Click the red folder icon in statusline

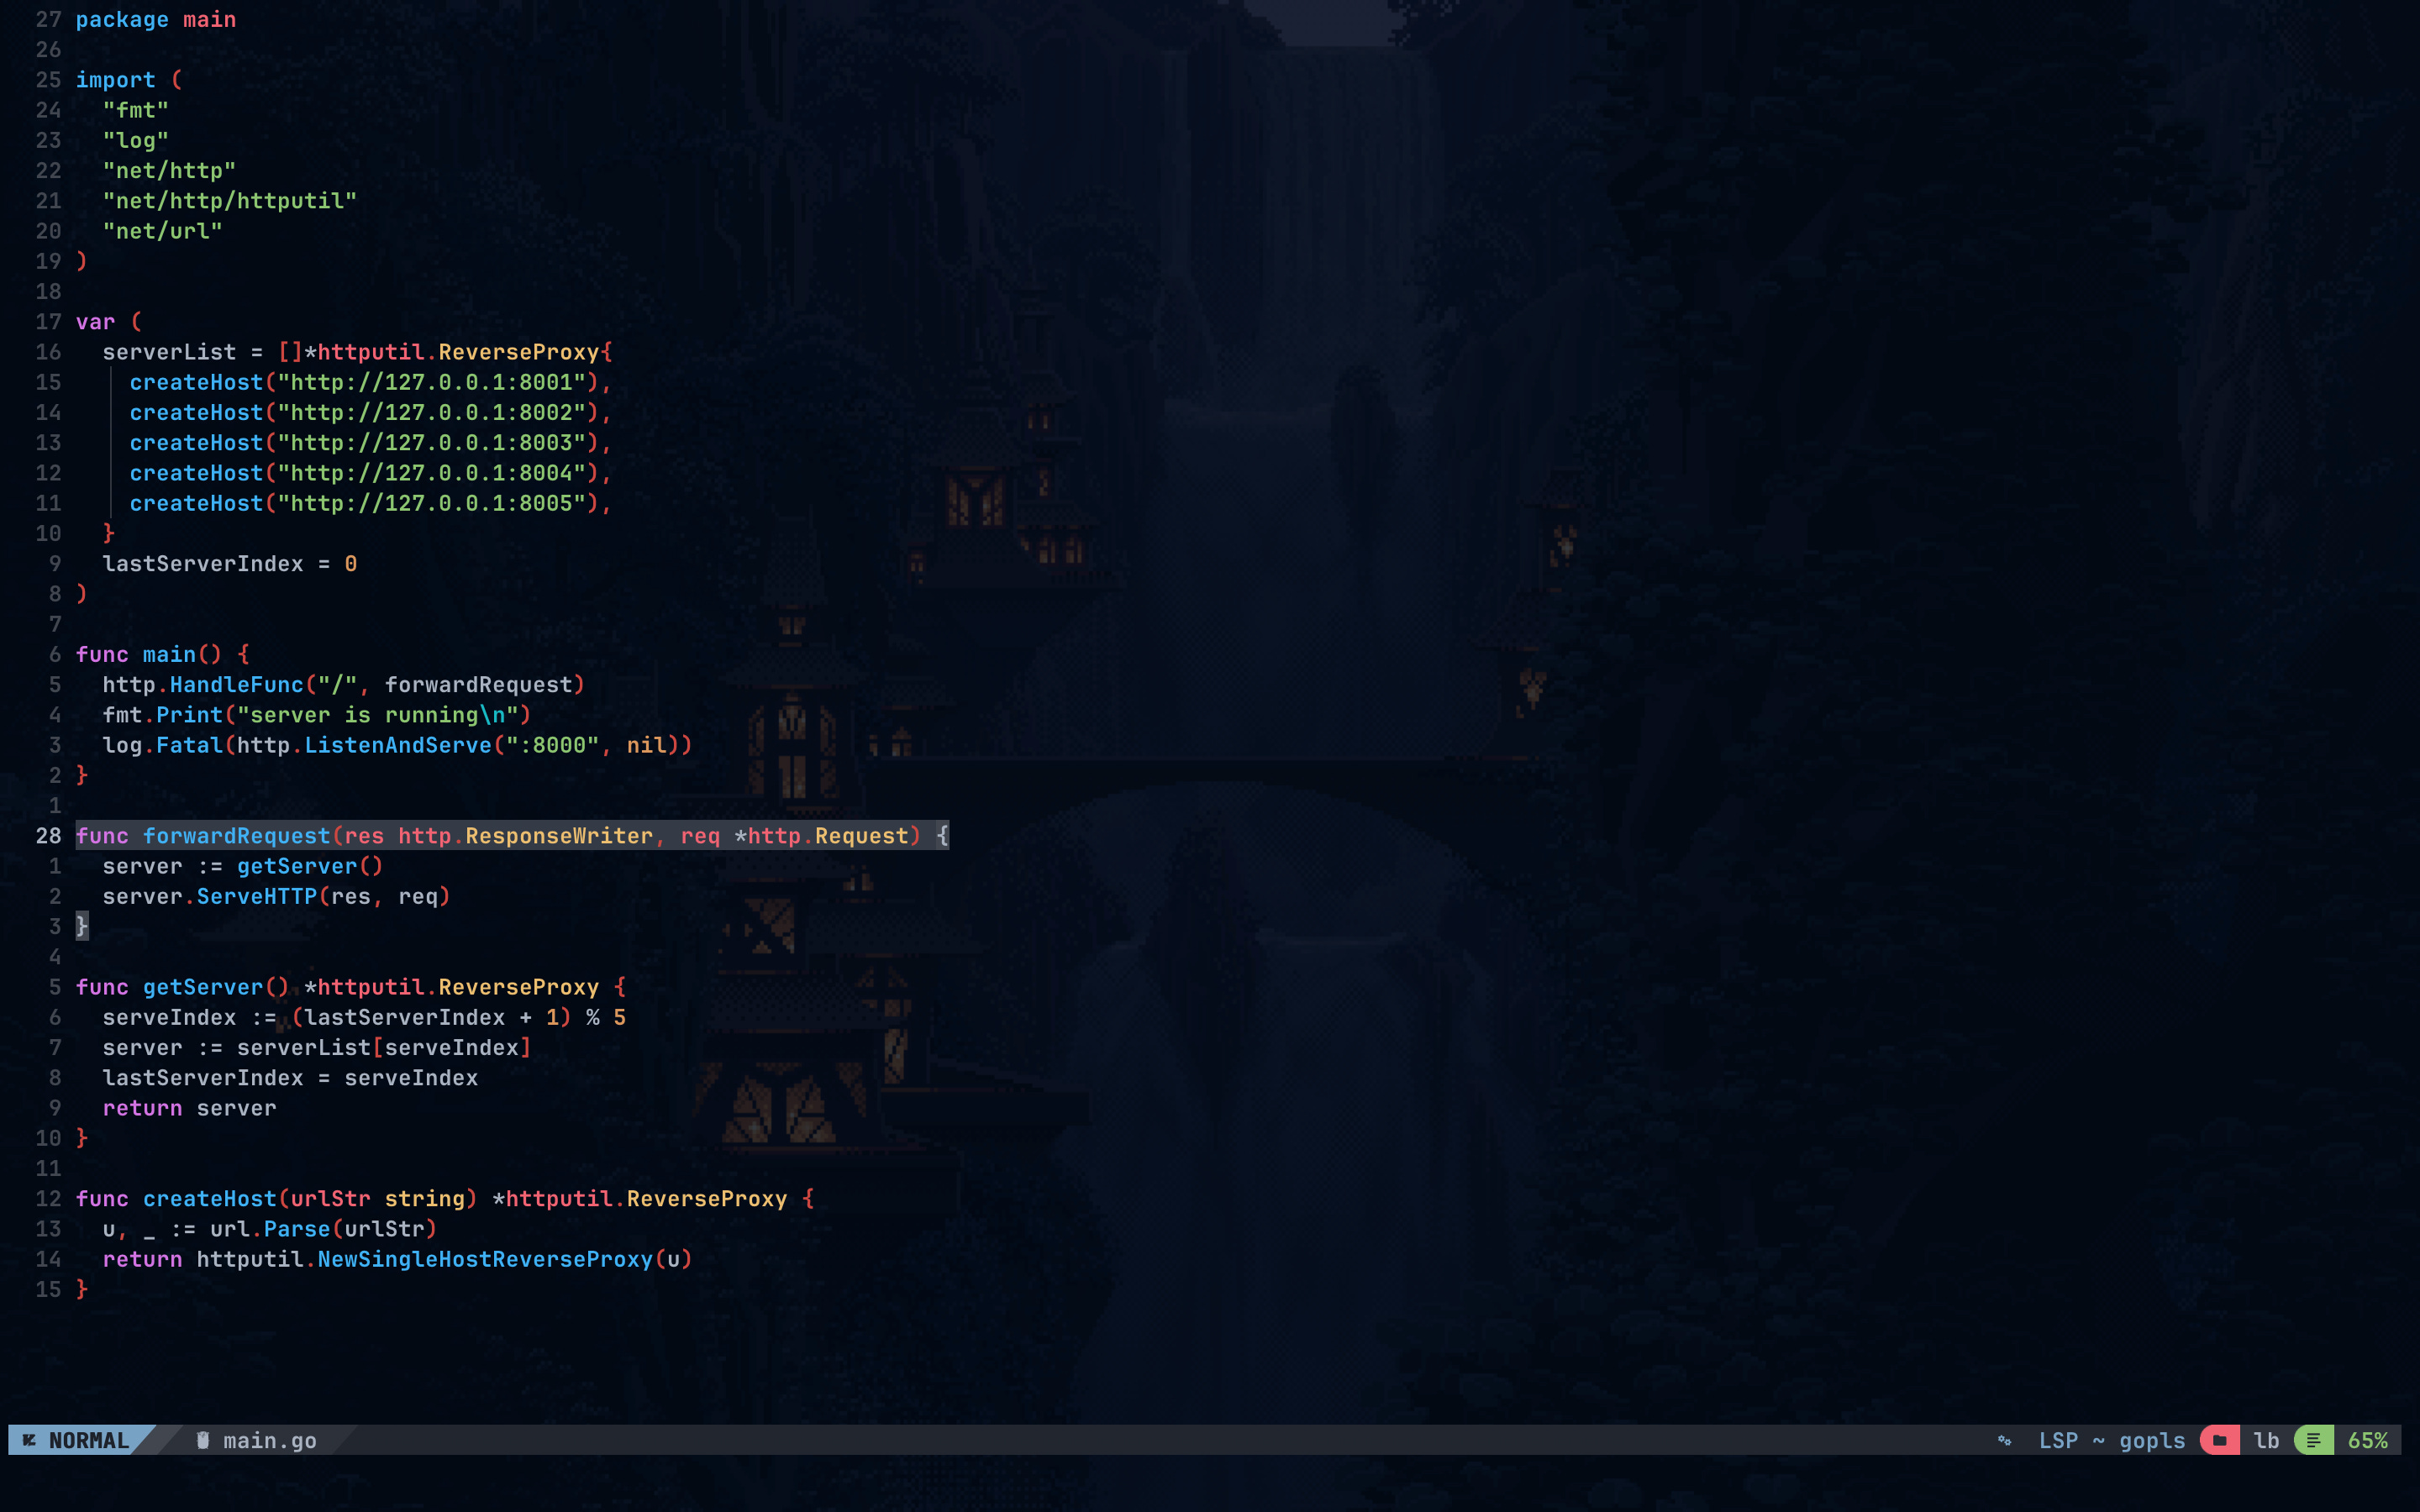click(x=2219, y=1440)
